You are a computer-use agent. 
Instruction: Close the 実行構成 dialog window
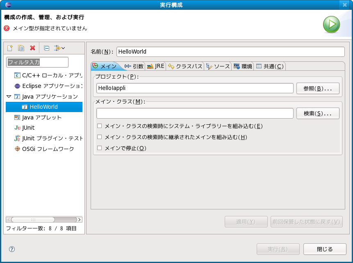point(345,5)
